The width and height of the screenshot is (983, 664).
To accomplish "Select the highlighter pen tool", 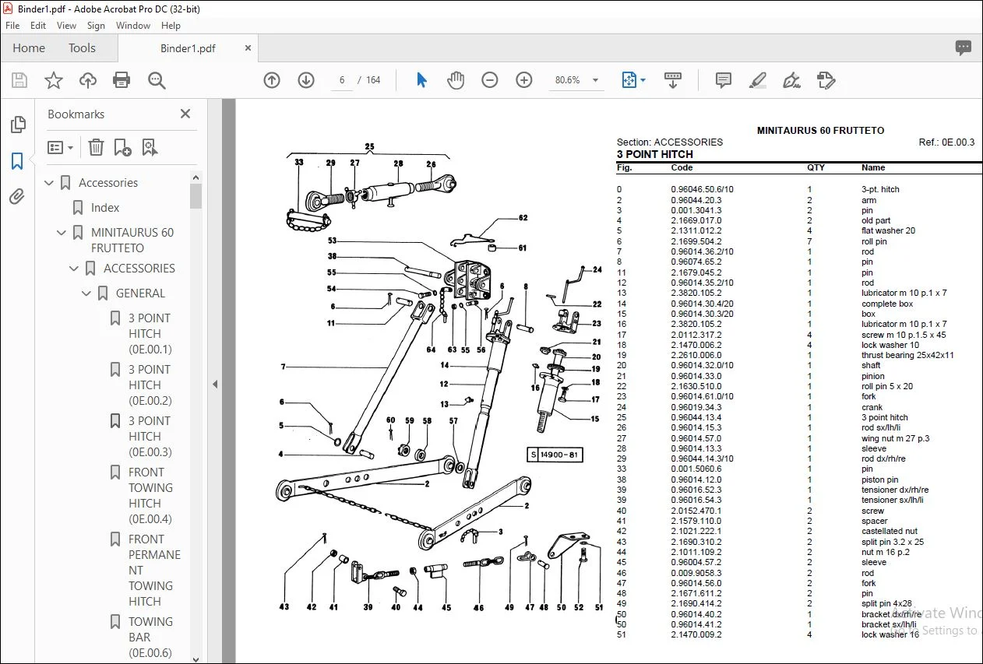I will pyautogui.click(x=757, y=80).
